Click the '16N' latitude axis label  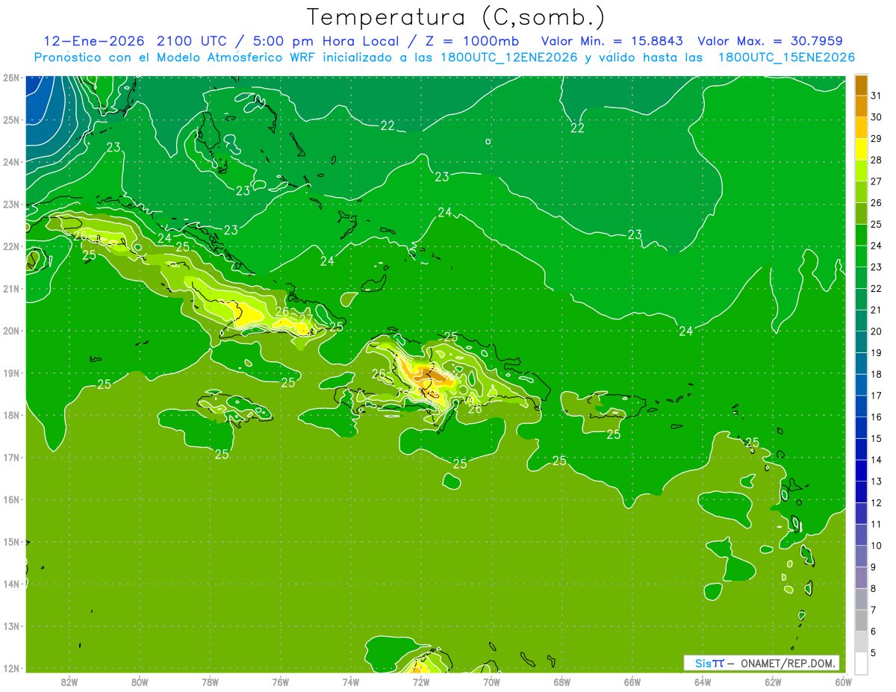pos(10,499)
